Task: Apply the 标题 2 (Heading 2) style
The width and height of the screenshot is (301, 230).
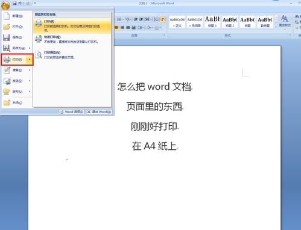Action: coord(230,22)
